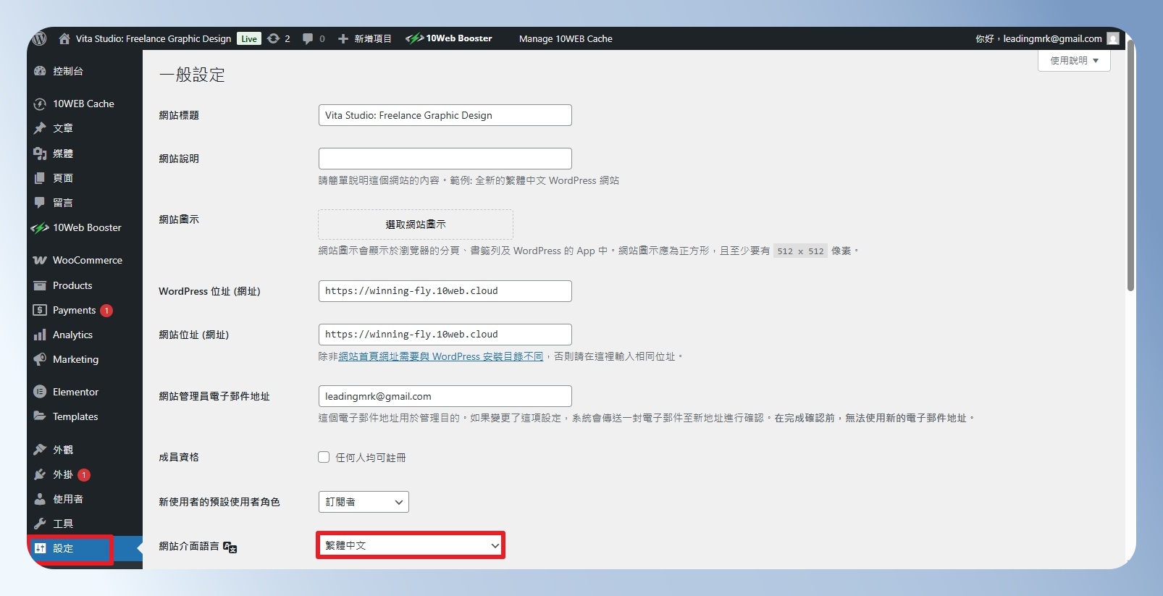Click the page's vertical scrollbar thumb
Viewport: 1163px width, 596px height.
click(x=1130, y=167)
